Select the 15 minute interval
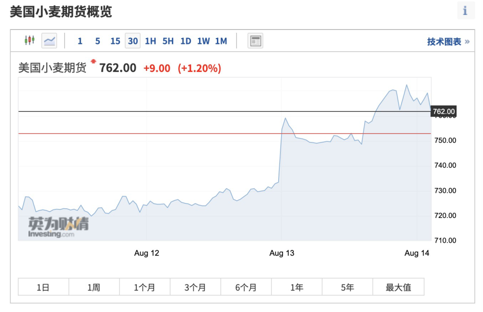483x312 pixels. (115, 41)
